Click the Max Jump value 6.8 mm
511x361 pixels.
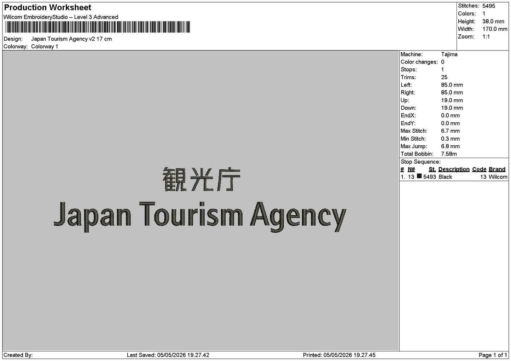tap(451, 146)
